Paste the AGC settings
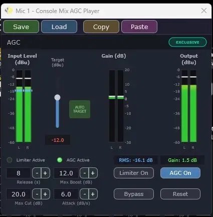 pos(139,27)
